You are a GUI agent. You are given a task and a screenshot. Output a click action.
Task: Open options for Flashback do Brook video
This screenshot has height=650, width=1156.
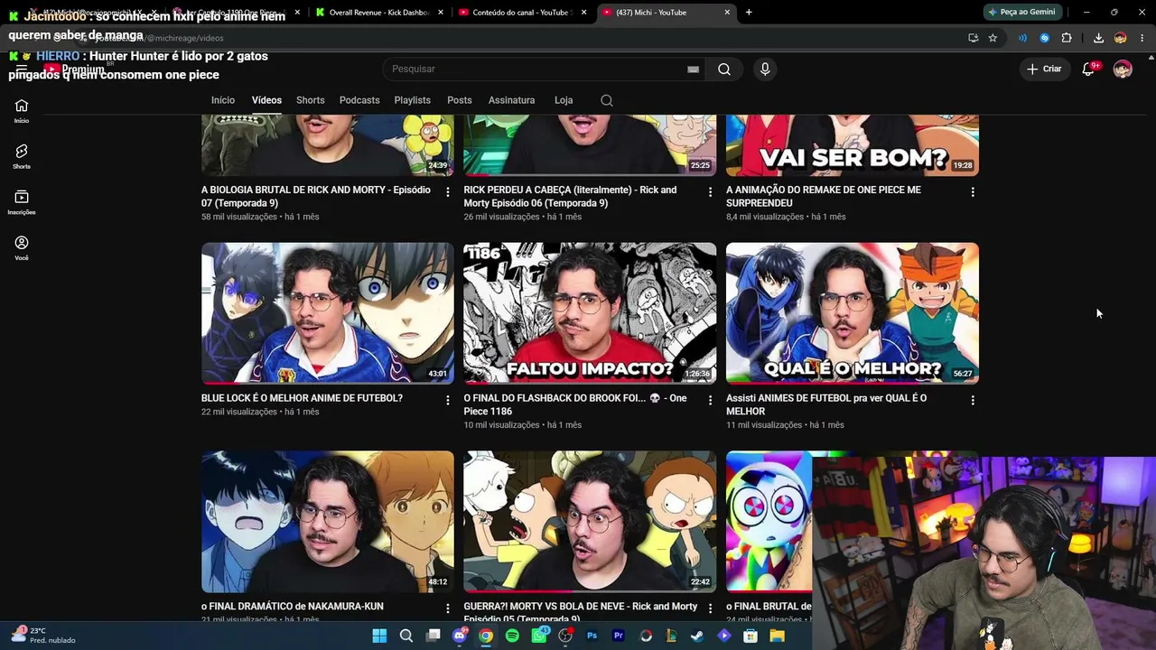click(x=710, y=400)
